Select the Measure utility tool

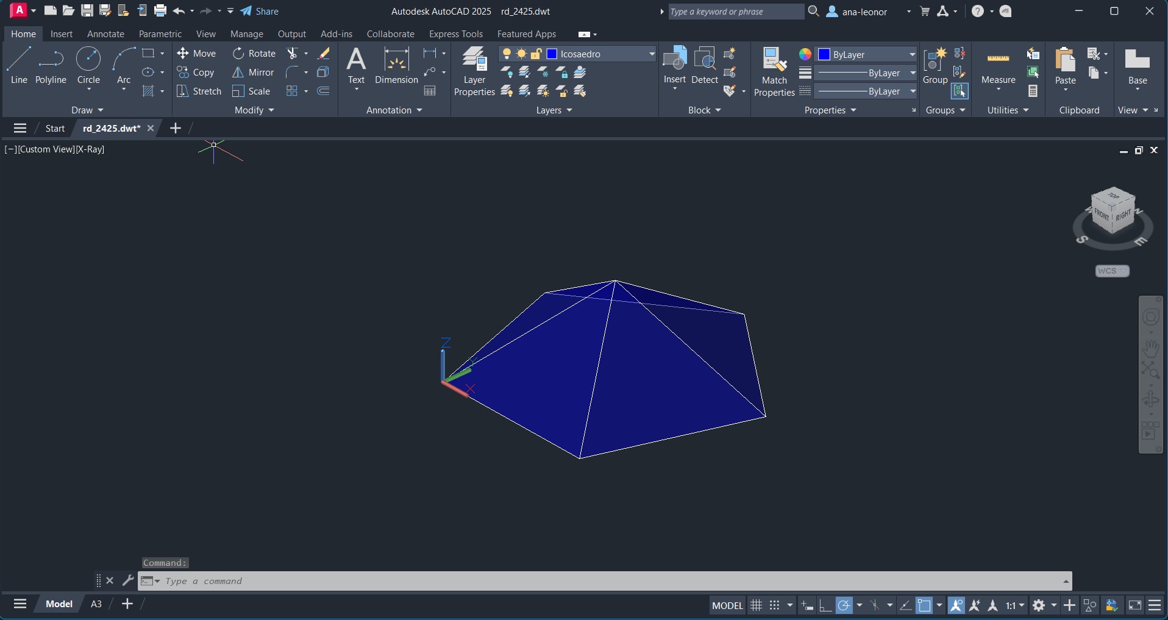pos(998,66)
